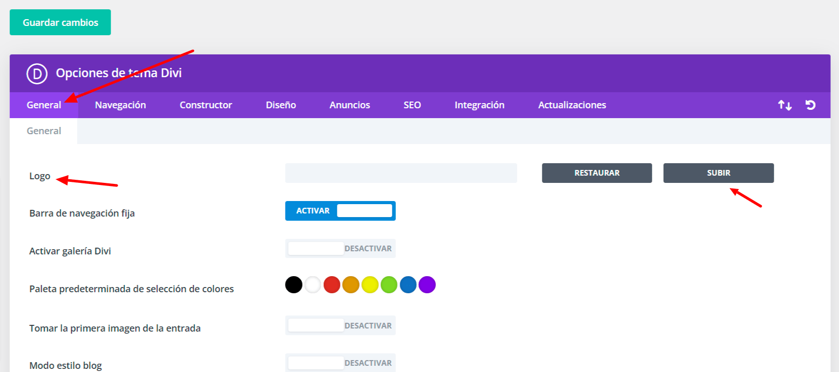Toggle Tomar la primera imagen de la entrada

pos(340,325)
